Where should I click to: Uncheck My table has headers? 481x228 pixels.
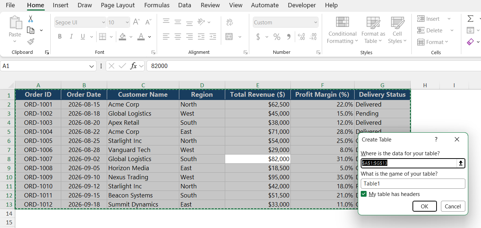[364, 194]
